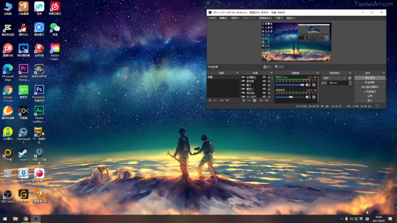Adjust the 桌面音频 volume slider

[290, 97]
